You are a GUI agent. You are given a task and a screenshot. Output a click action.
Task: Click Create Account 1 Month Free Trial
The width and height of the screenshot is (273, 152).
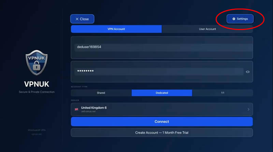[x=162, y=133]
